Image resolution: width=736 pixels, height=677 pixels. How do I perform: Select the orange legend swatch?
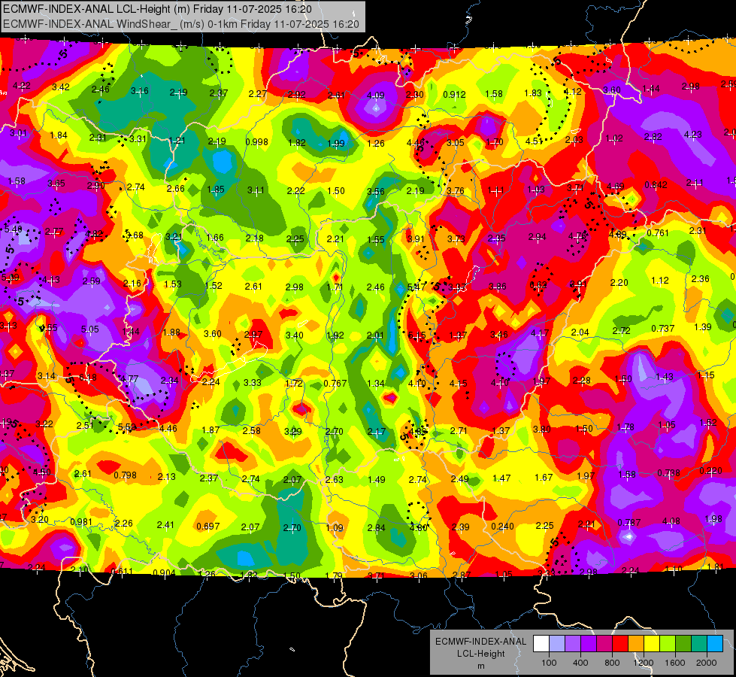(x=636, y=644)
